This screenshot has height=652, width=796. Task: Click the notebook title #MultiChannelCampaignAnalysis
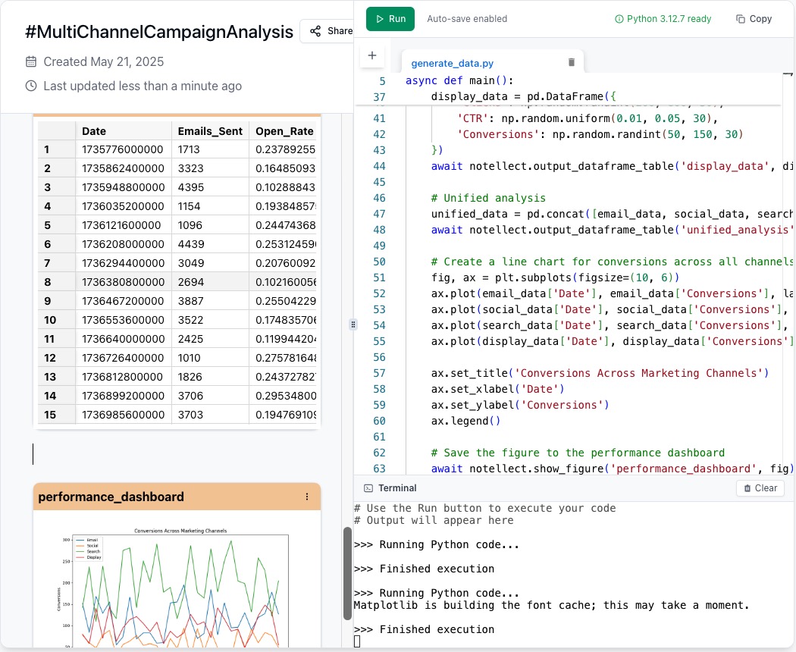[159, 32]
